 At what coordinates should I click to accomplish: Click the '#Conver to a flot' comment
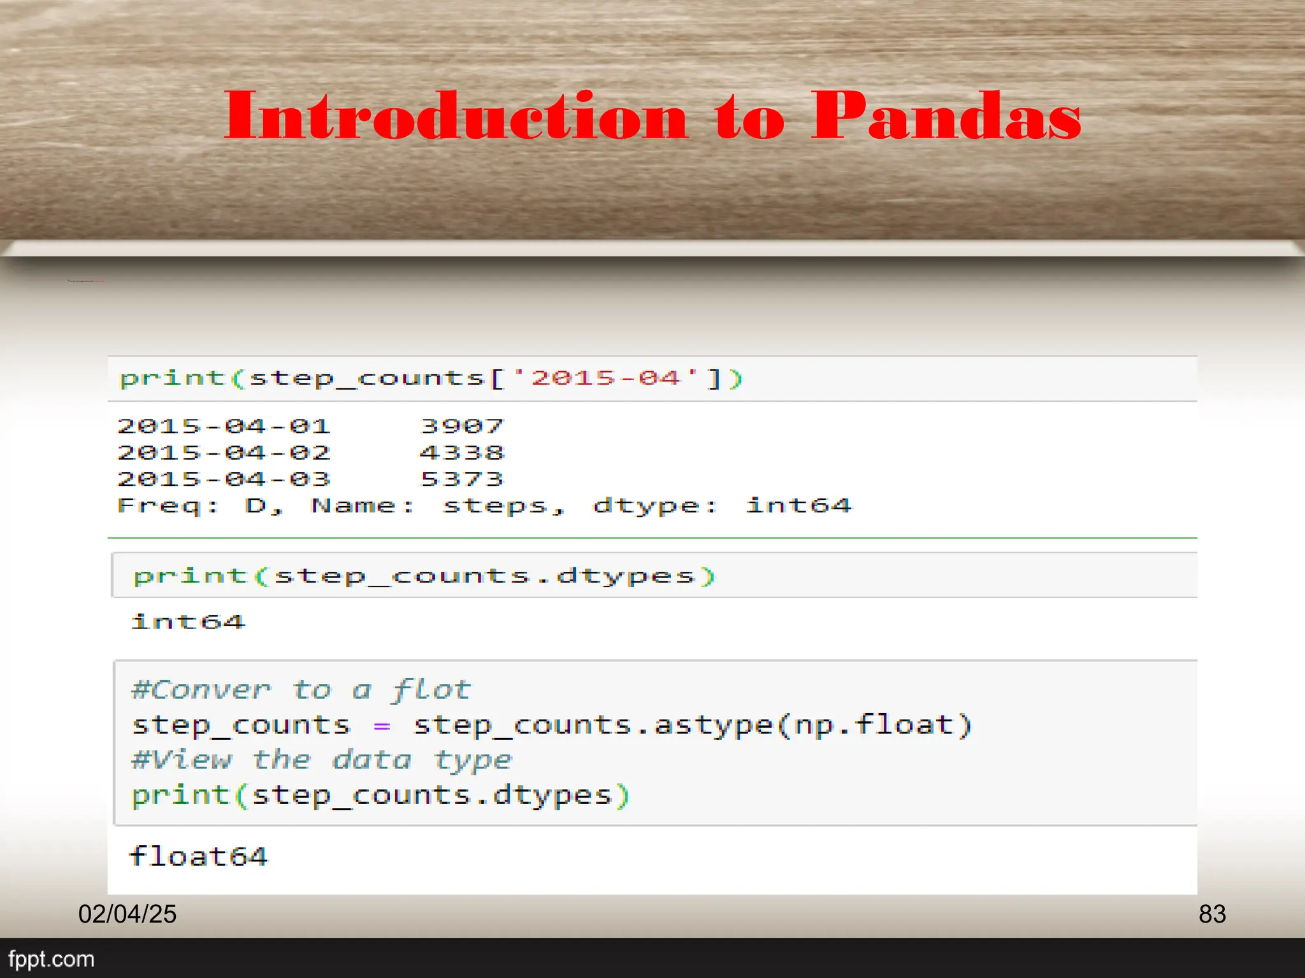pos(301,690)
